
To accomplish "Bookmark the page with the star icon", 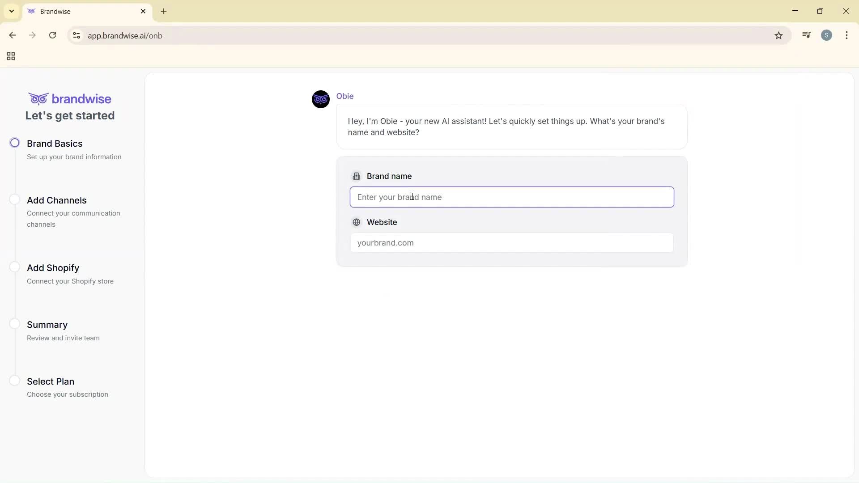I will tap(779, 35).
